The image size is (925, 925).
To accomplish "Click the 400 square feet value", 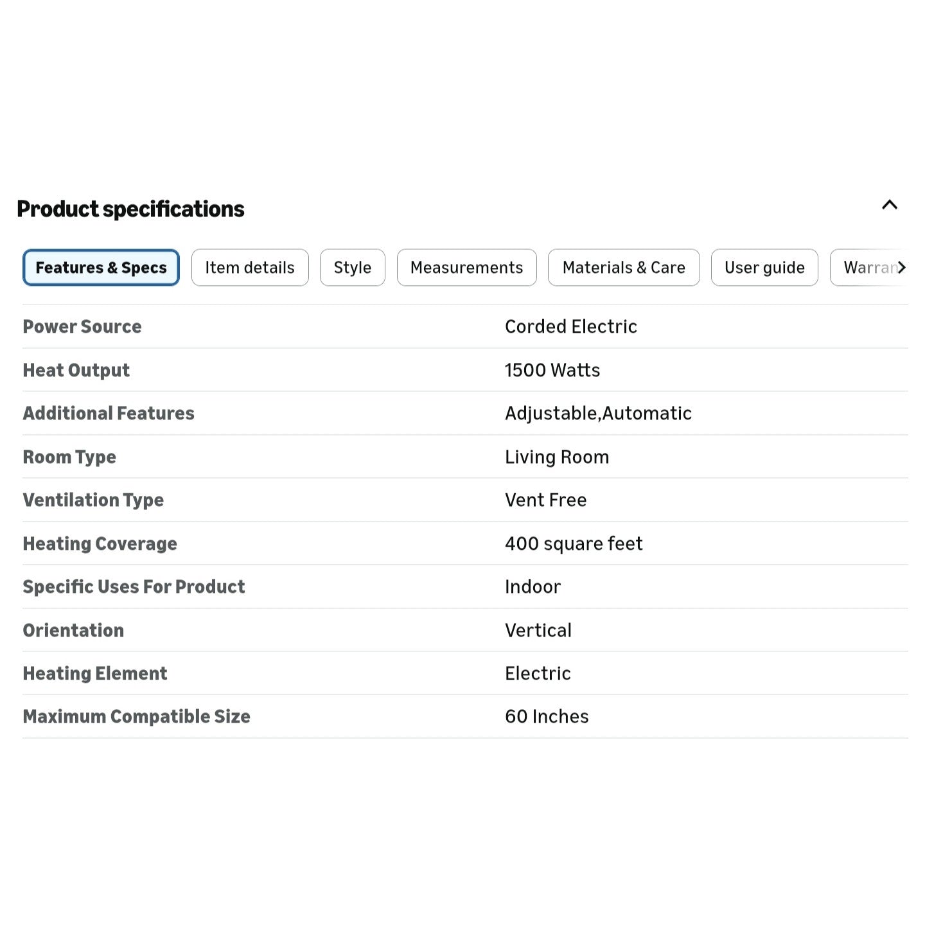I will pos(574,544).
